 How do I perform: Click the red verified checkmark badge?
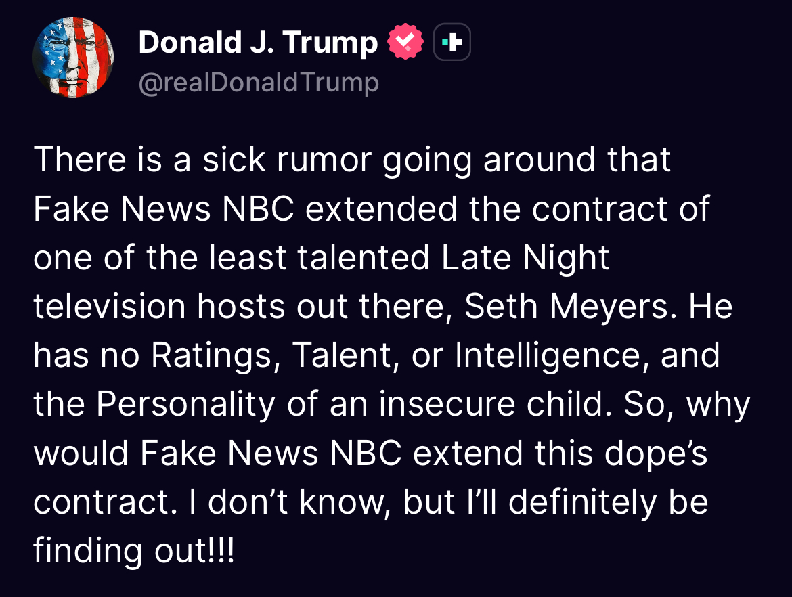(x=405, y=42)
